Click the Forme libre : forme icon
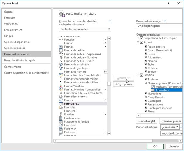 click(x=61, y=97)
